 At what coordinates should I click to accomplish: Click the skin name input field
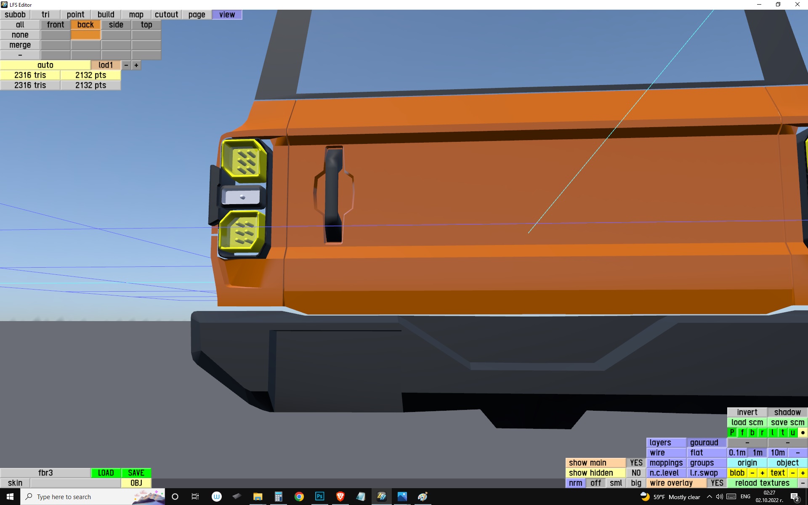75,483
